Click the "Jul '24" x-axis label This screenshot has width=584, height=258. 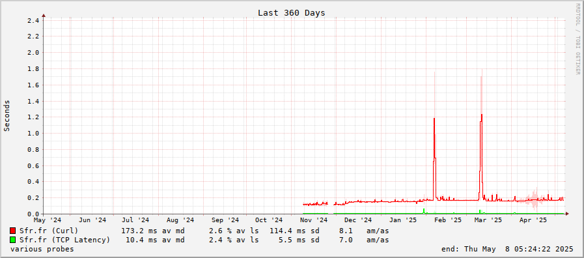(135, 220)
